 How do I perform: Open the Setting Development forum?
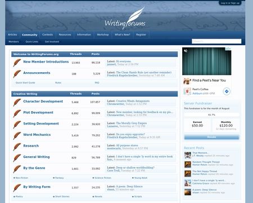pos(41,123)
